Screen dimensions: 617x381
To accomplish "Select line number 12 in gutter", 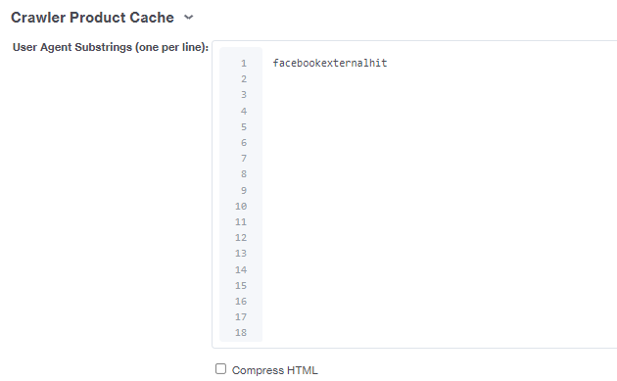I will point(241,238).
